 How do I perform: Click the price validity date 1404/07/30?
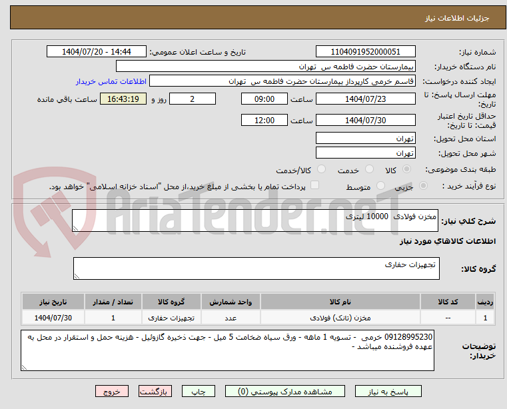[x=365, y=120]
